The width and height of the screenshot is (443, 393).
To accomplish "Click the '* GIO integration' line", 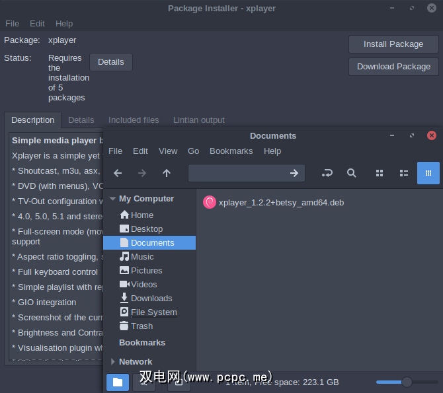I will pos(44,302).
